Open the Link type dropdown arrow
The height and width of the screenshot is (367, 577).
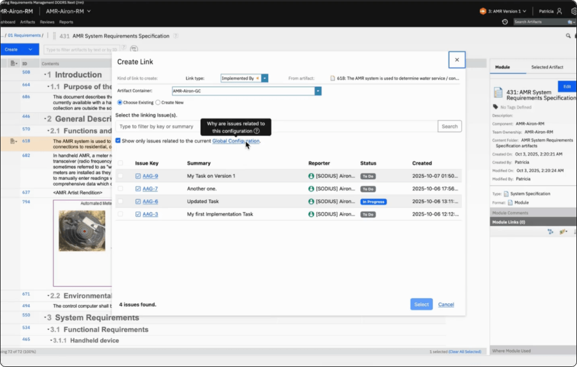tap(264, 78)
